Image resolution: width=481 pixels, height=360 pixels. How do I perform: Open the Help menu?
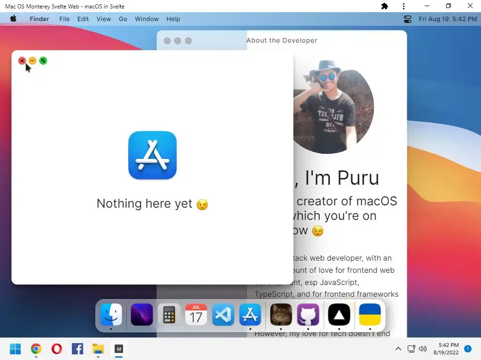[x=173, y=19]
